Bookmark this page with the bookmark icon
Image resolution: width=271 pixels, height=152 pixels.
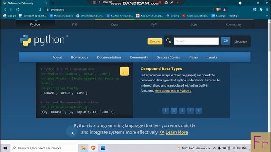coord(39,9)
